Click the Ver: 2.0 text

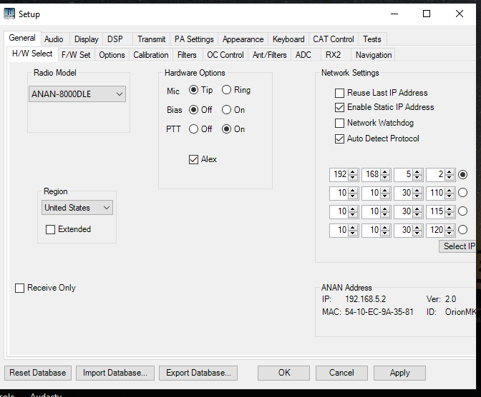coord(441,299)
